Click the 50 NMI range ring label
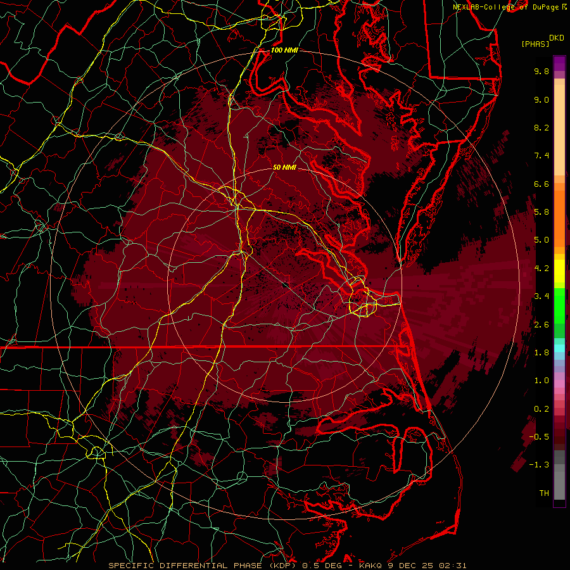 coord(284,167)
